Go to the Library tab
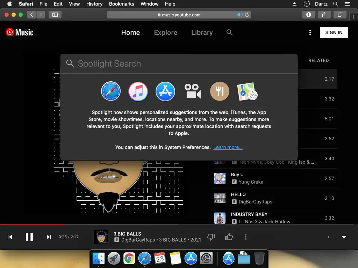358x268 pixels. (x=202, y=32)
